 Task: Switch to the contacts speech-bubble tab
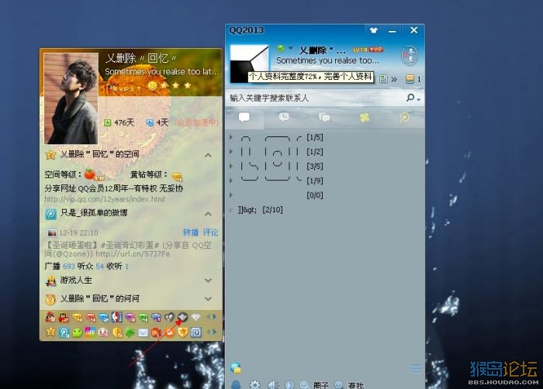pos(244,118)
